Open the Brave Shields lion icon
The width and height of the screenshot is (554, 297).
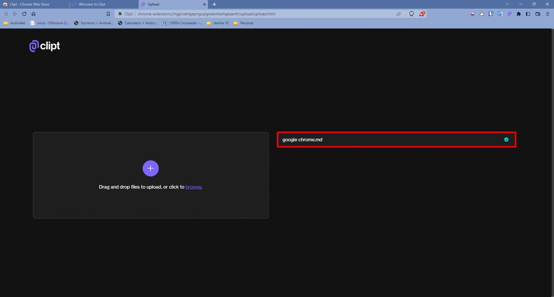coord(411,14)
